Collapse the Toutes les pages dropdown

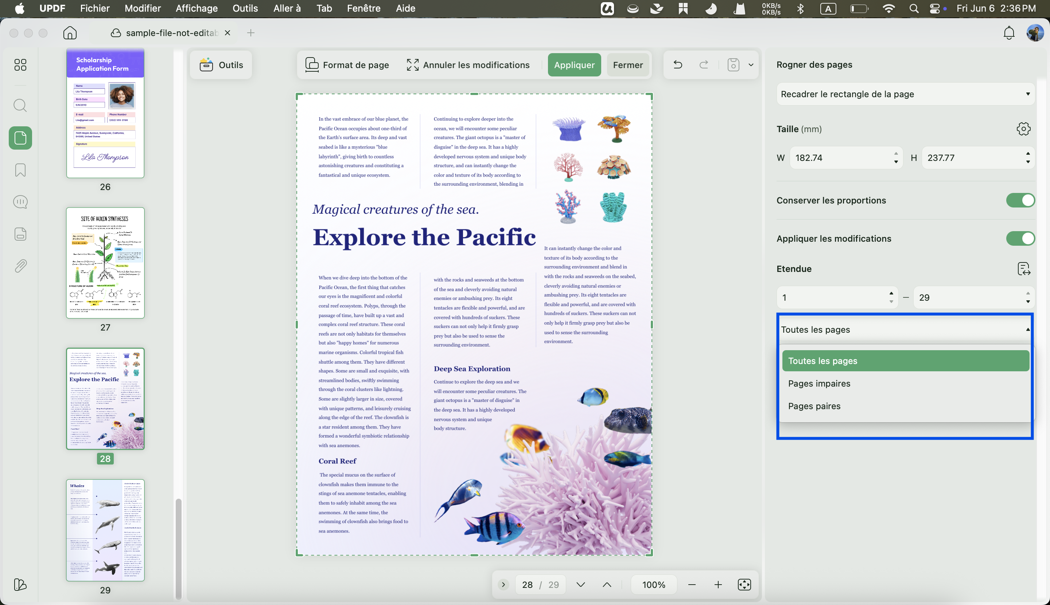[x=906, y=329]
